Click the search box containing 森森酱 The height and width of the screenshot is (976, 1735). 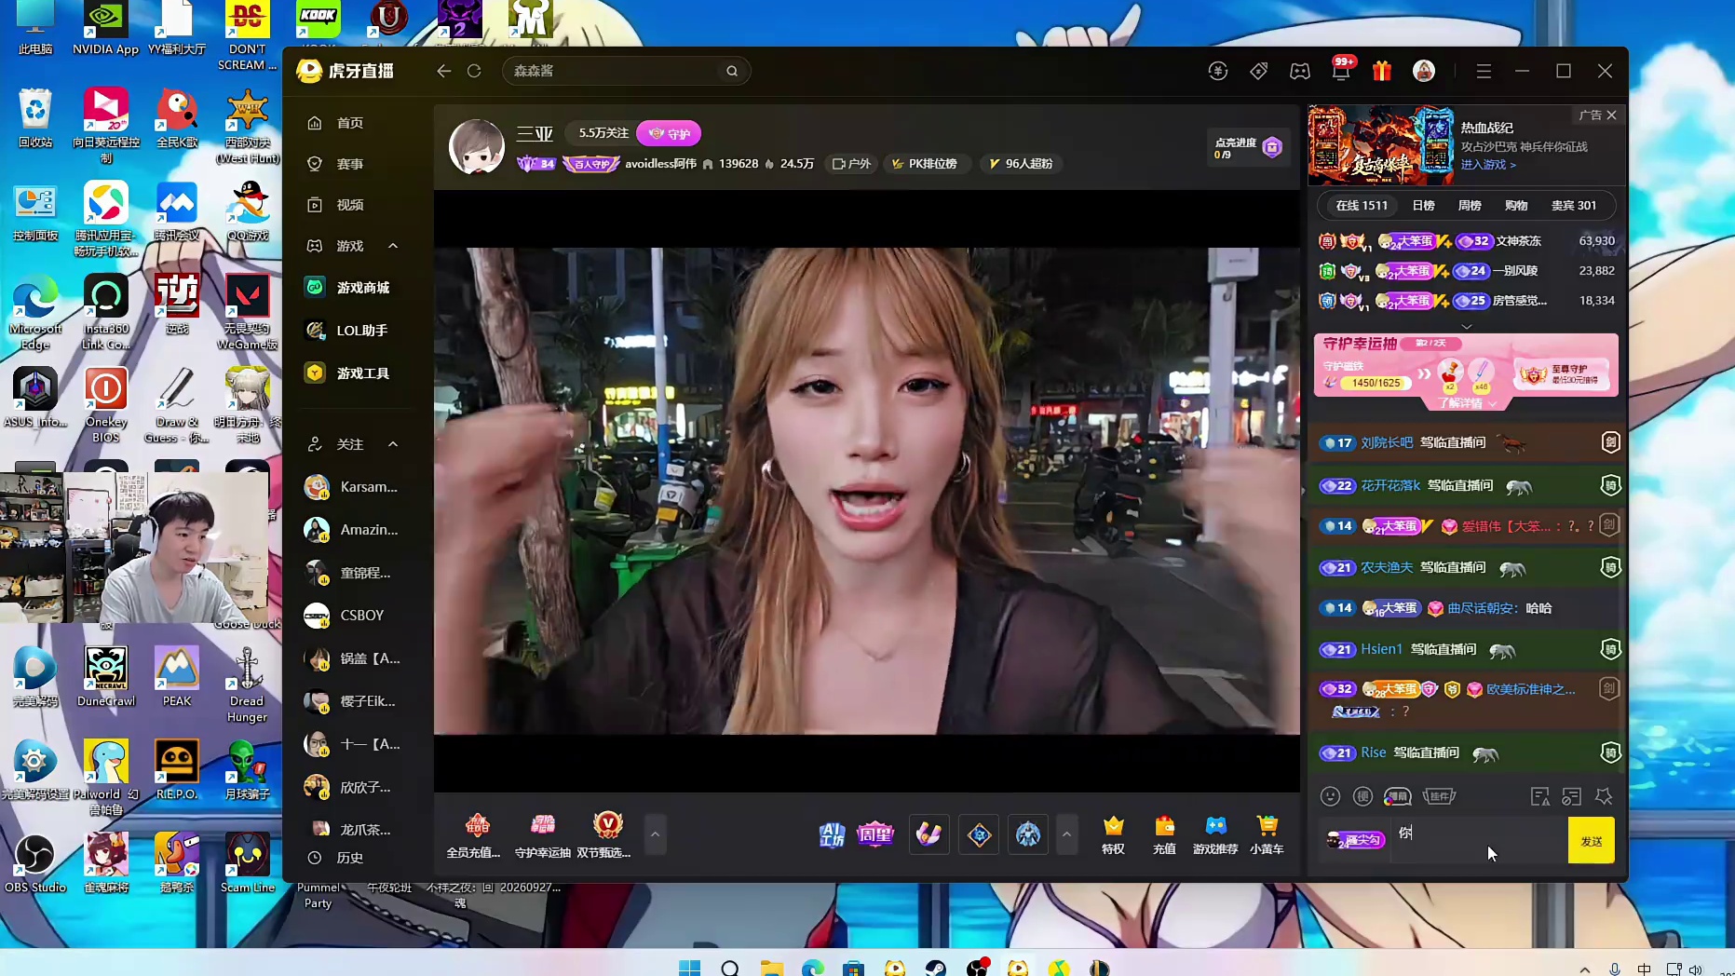tap(626, 71)
